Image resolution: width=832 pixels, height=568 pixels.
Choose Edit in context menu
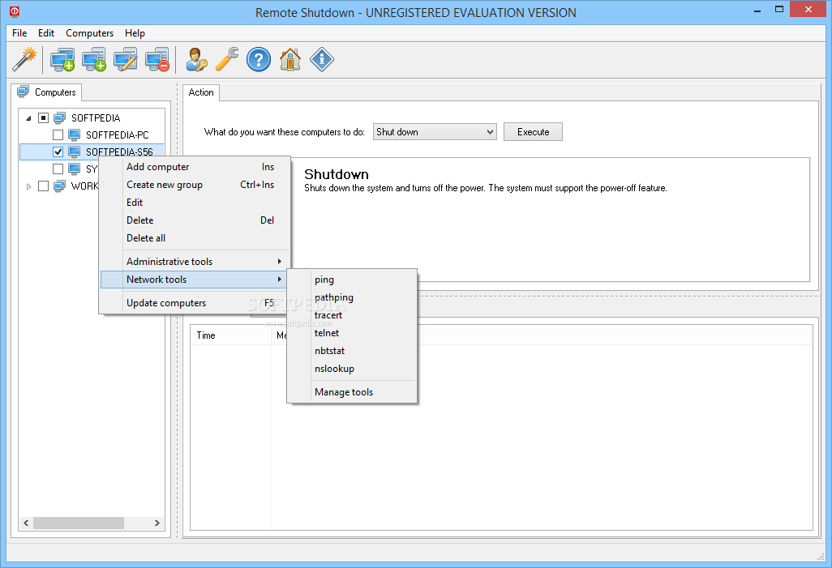(x=195, y=202)
